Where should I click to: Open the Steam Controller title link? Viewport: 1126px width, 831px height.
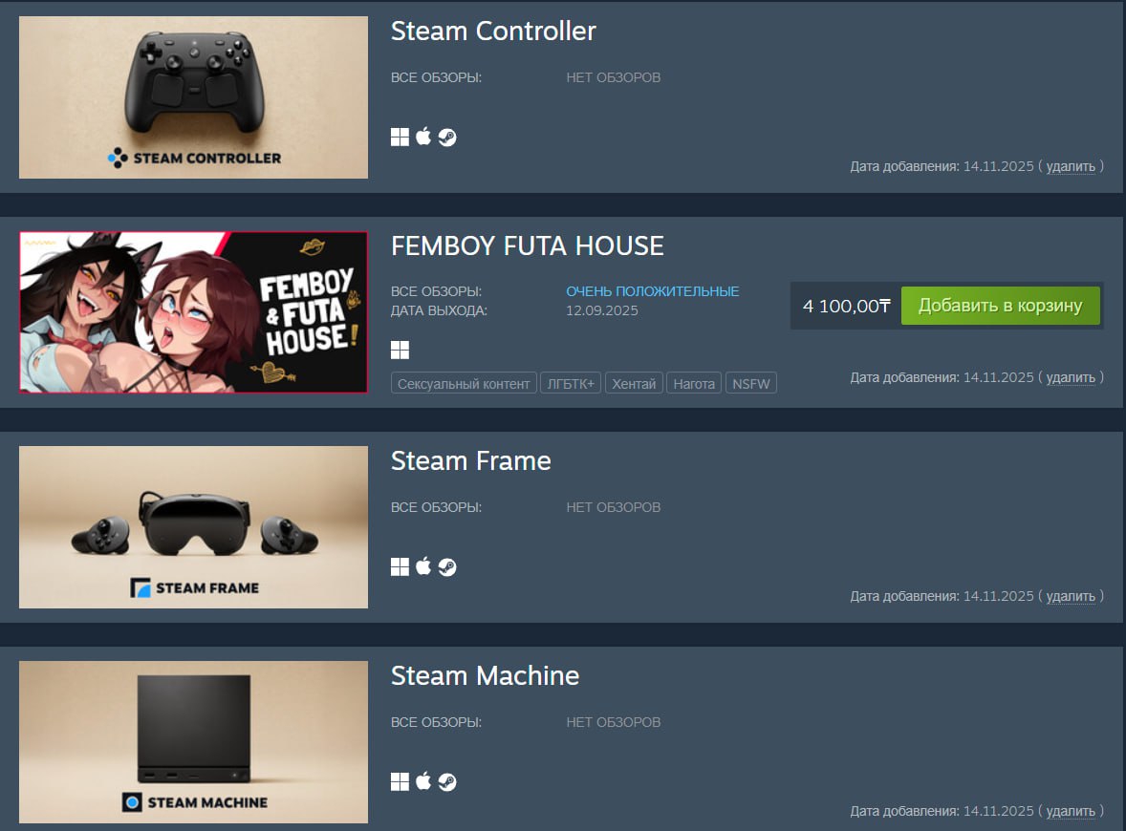[x=493, y=31]
